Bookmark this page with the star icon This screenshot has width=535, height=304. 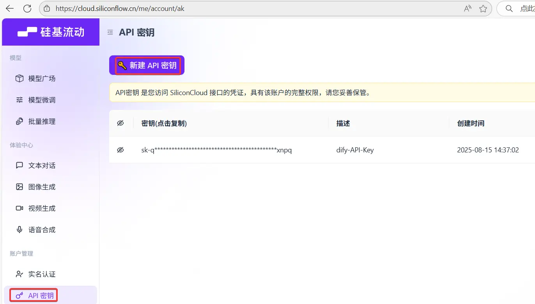(x=483, y=9)
